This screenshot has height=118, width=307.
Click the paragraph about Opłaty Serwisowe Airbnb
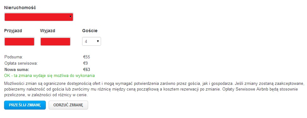pyautogui.click(x=153, y=89)
